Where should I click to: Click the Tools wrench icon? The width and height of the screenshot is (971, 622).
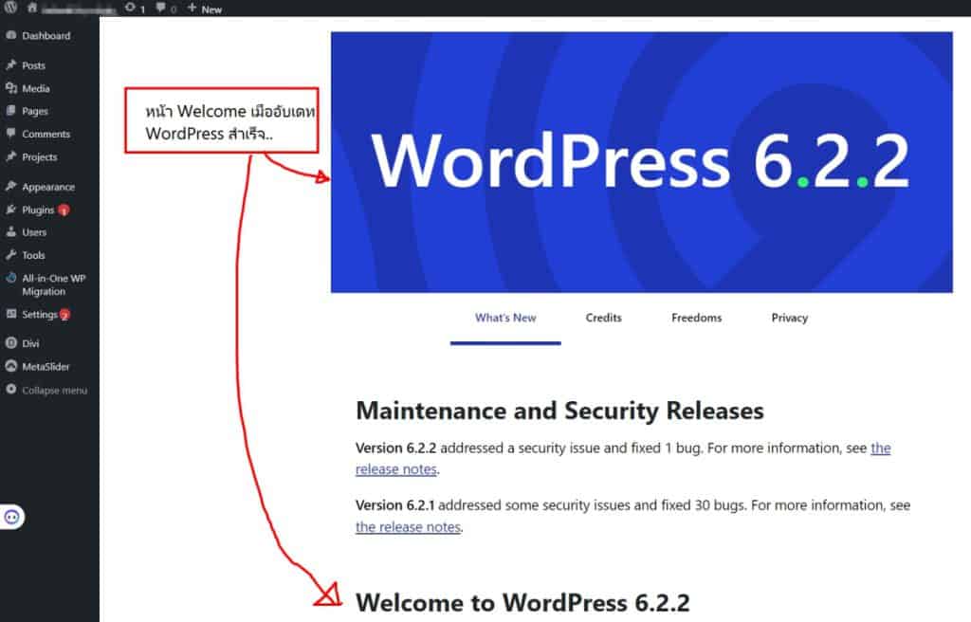pyautogui.click(x=11, y=255)
